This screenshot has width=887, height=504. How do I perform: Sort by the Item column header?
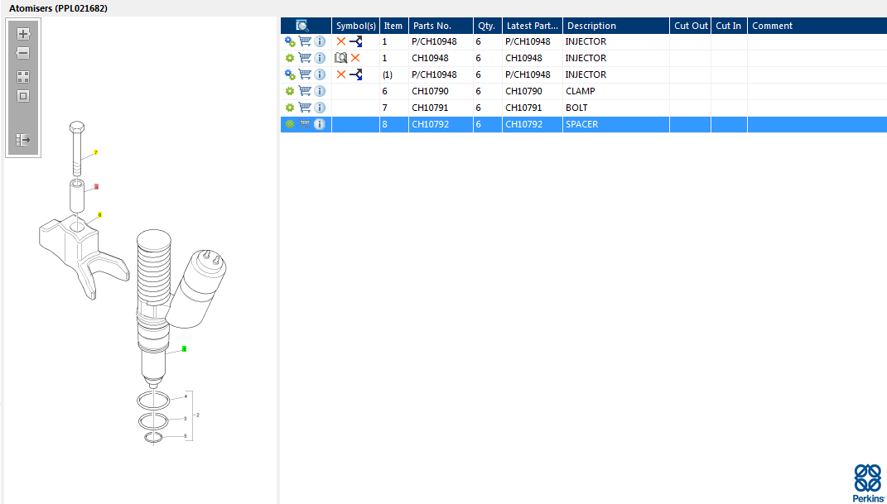point(393,26)
